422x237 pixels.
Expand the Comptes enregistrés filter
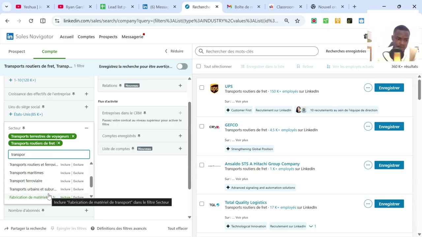(x=180, y=136)
